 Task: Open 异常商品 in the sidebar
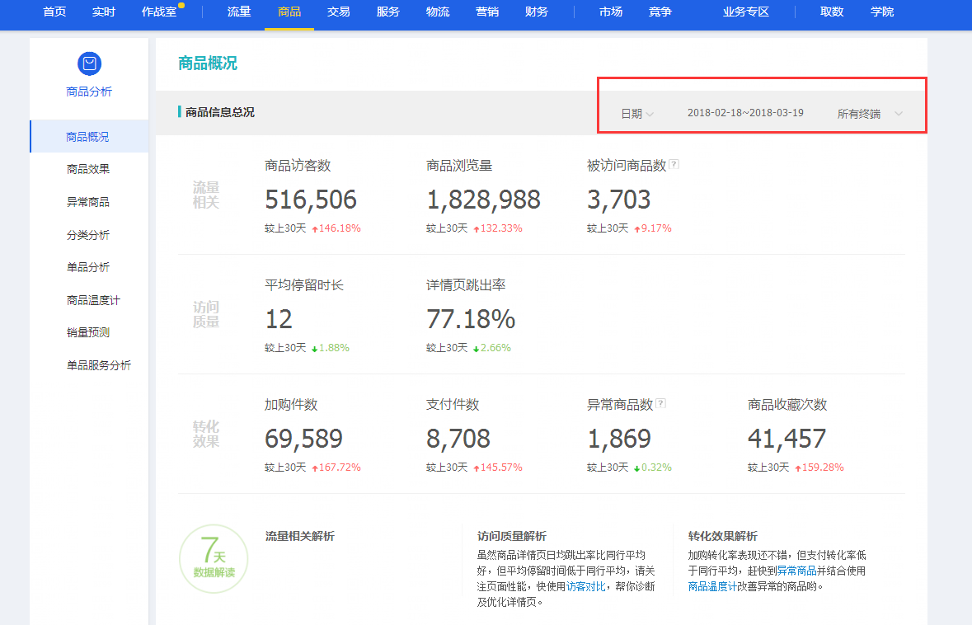[x=88, y=202]
